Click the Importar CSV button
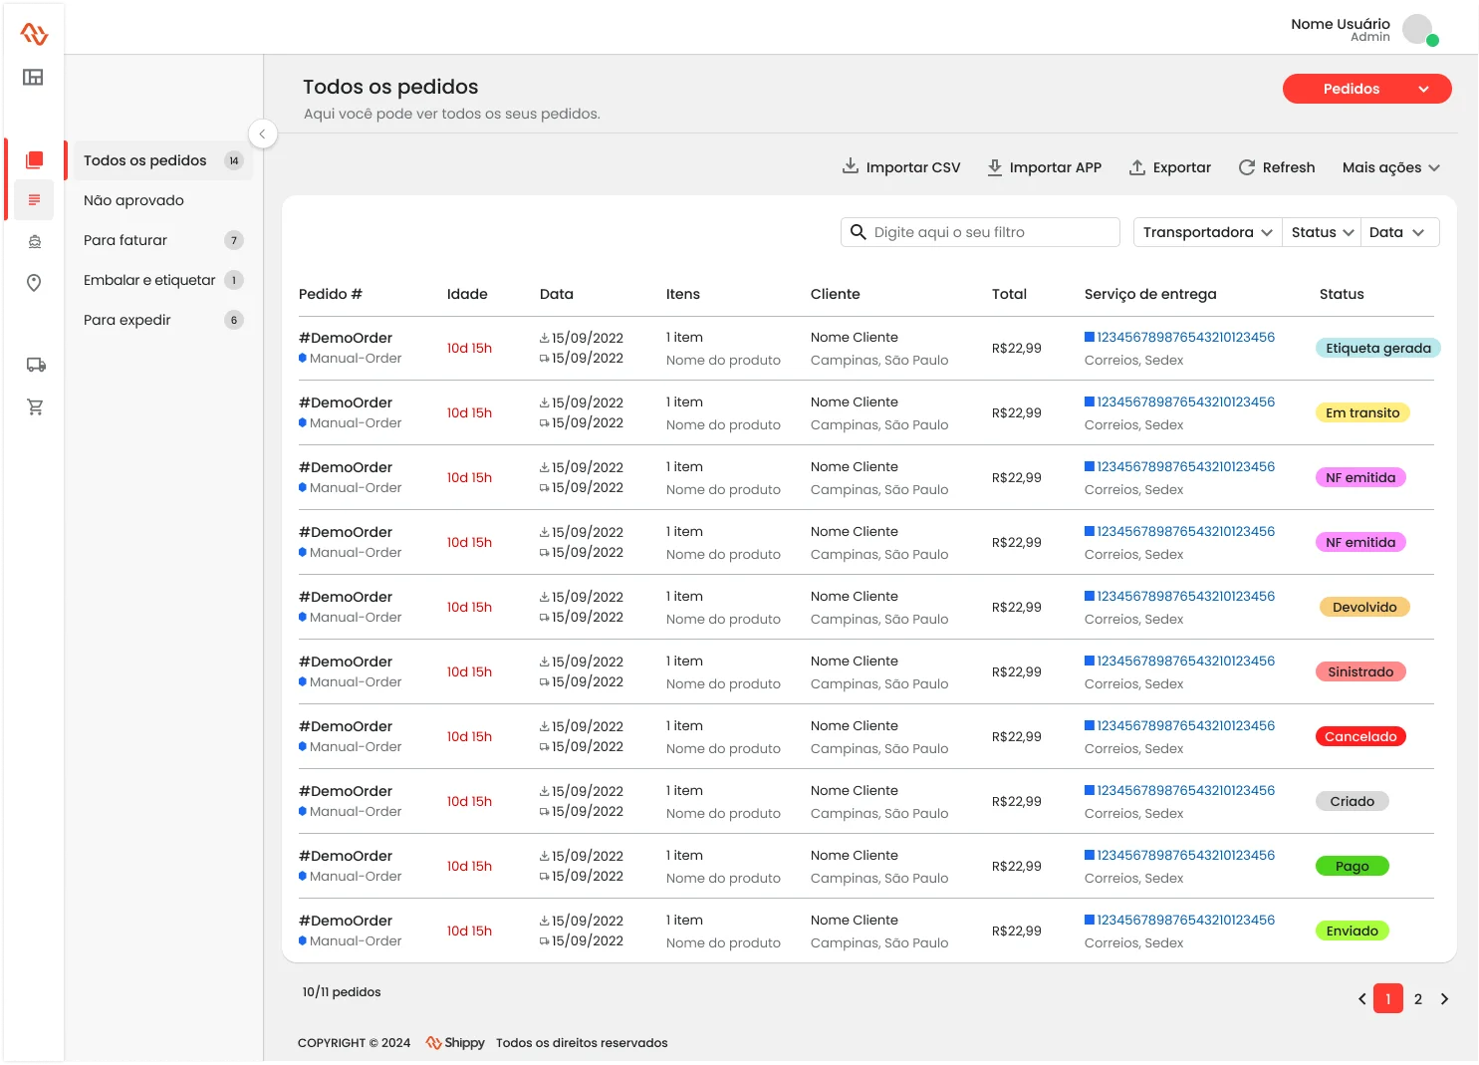 click(901, 167)
